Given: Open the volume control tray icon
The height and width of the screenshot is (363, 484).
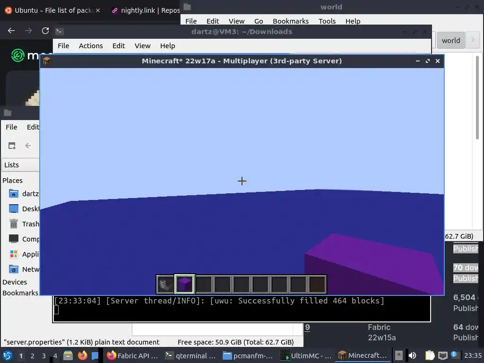Looking at the screenshot, I should [412, 355].
